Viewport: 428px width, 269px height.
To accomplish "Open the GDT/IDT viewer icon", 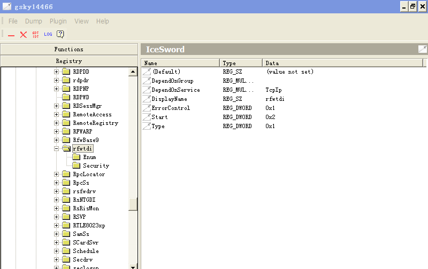I will (x=36, y=35).
